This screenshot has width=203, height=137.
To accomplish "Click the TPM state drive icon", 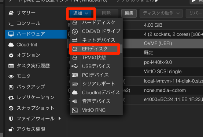I will point(75,58).
